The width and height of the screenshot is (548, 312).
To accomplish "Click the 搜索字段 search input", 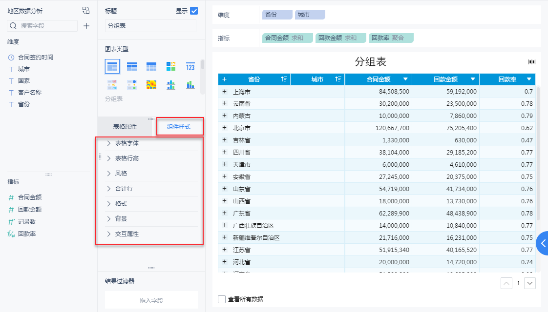I will (42, 26).
